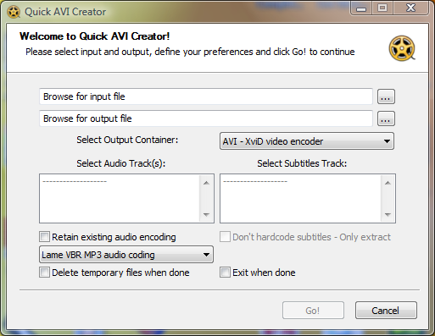Click the Browse for output file field
435x336 pixels.
[206, 118]
